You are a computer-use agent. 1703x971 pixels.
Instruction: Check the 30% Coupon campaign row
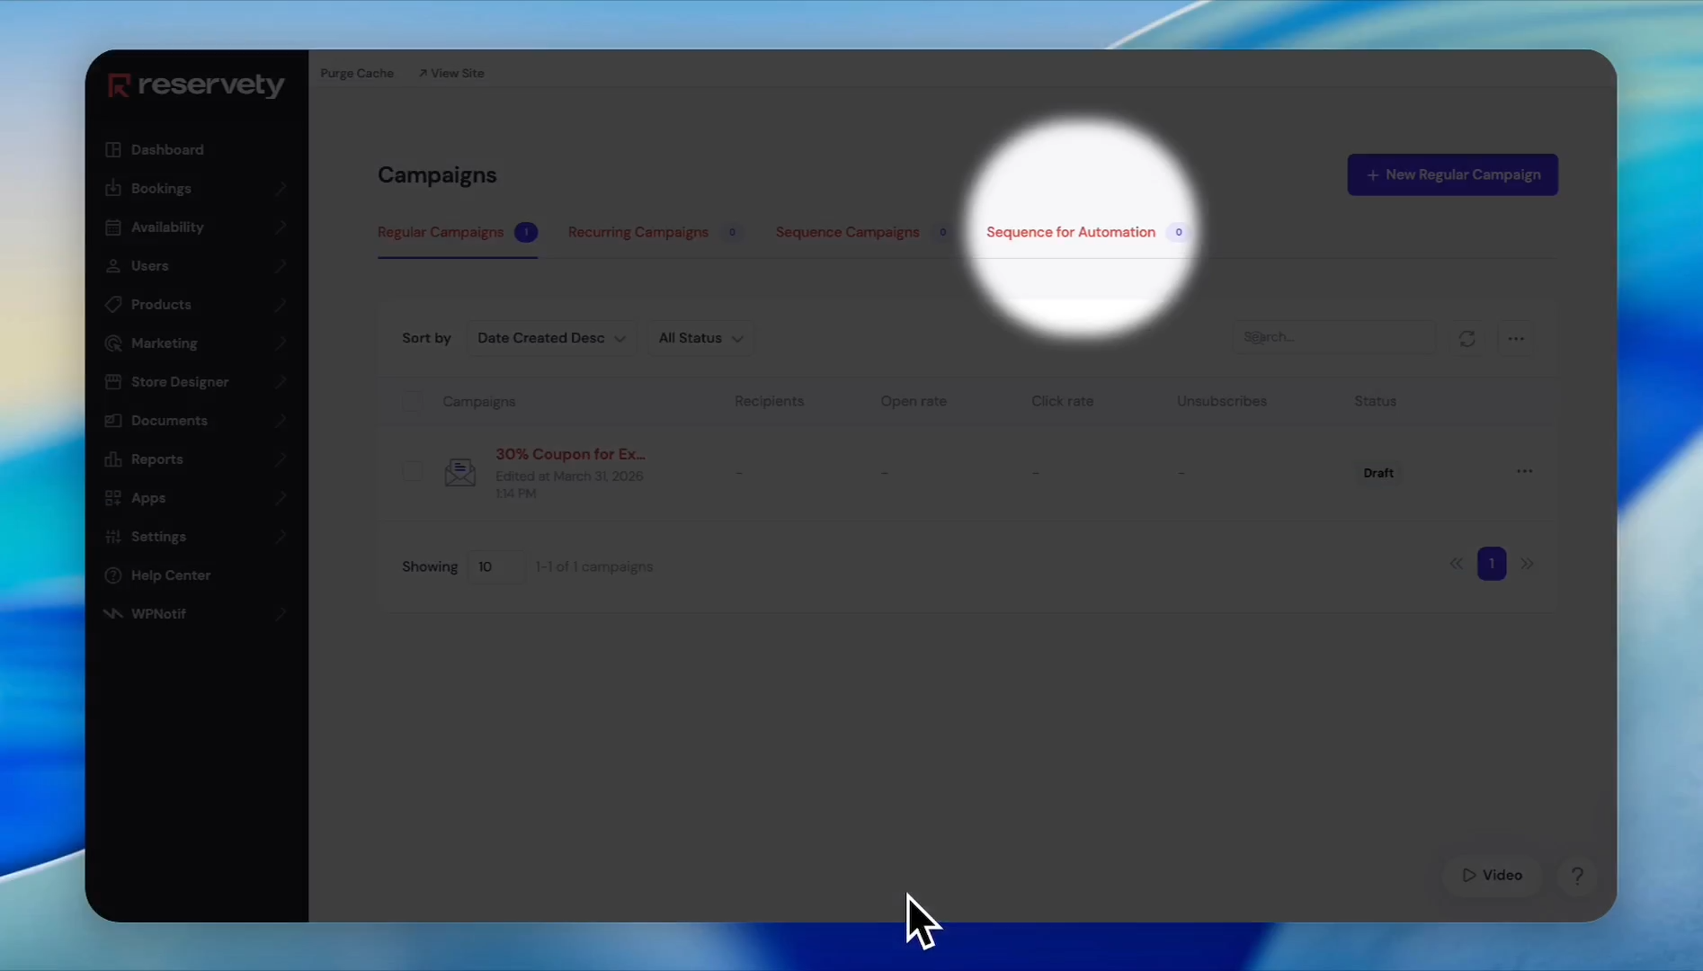(411, 471)
